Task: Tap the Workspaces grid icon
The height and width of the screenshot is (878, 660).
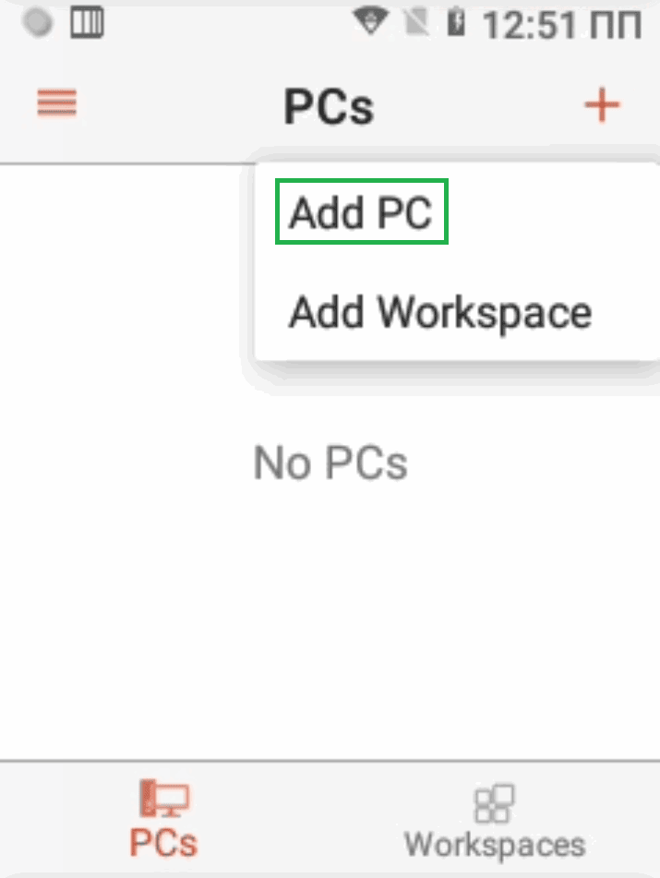Action: click(494, 803)
